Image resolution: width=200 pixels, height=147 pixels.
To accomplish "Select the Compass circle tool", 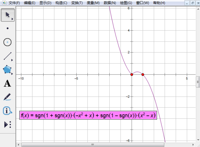I will coord(7,42).
